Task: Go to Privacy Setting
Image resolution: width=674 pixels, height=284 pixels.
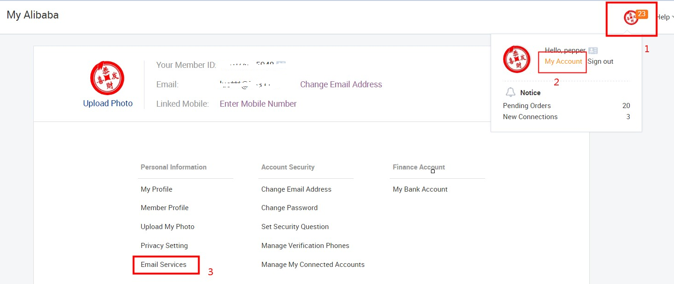Action: (x=164, y=246)
